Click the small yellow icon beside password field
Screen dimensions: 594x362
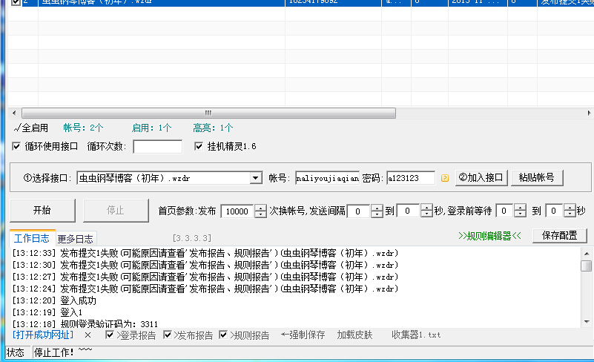point(445,178)
